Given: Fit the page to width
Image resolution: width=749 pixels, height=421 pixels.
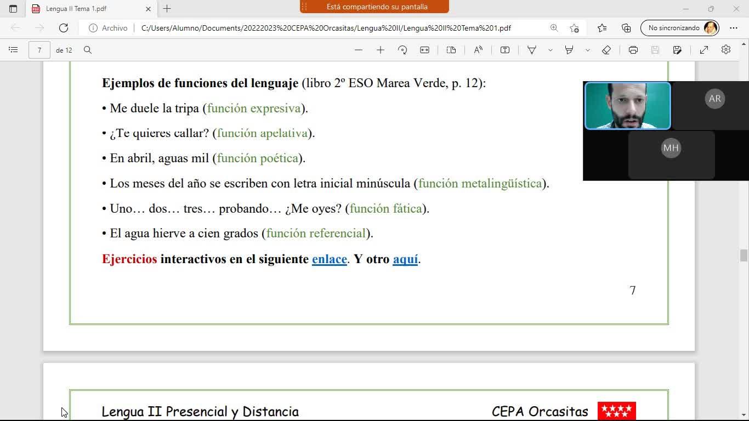Looking at the screenshot, I should [x=424, y=50].
